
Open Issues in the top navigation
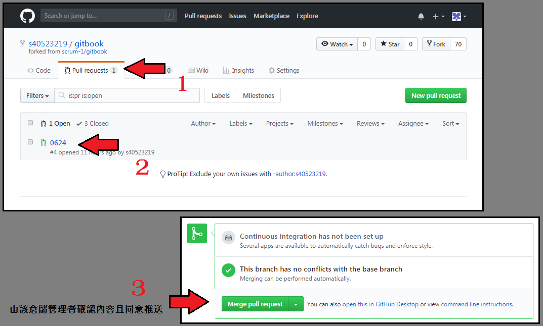coord(237,16)
